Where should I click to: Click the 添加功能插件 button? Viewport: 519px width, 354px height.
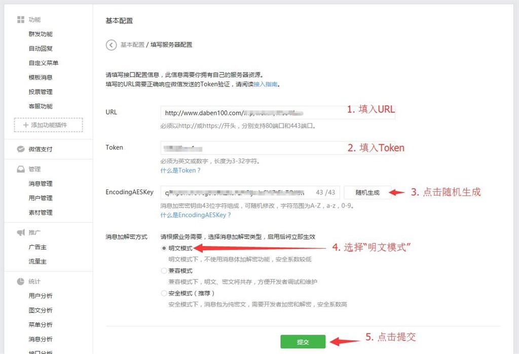48,125
